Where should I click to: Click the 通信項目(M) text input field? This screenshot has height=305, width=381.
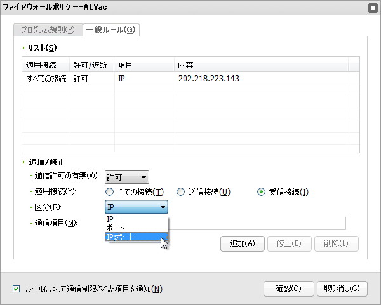pyautogui.click(x=257, y=223)
